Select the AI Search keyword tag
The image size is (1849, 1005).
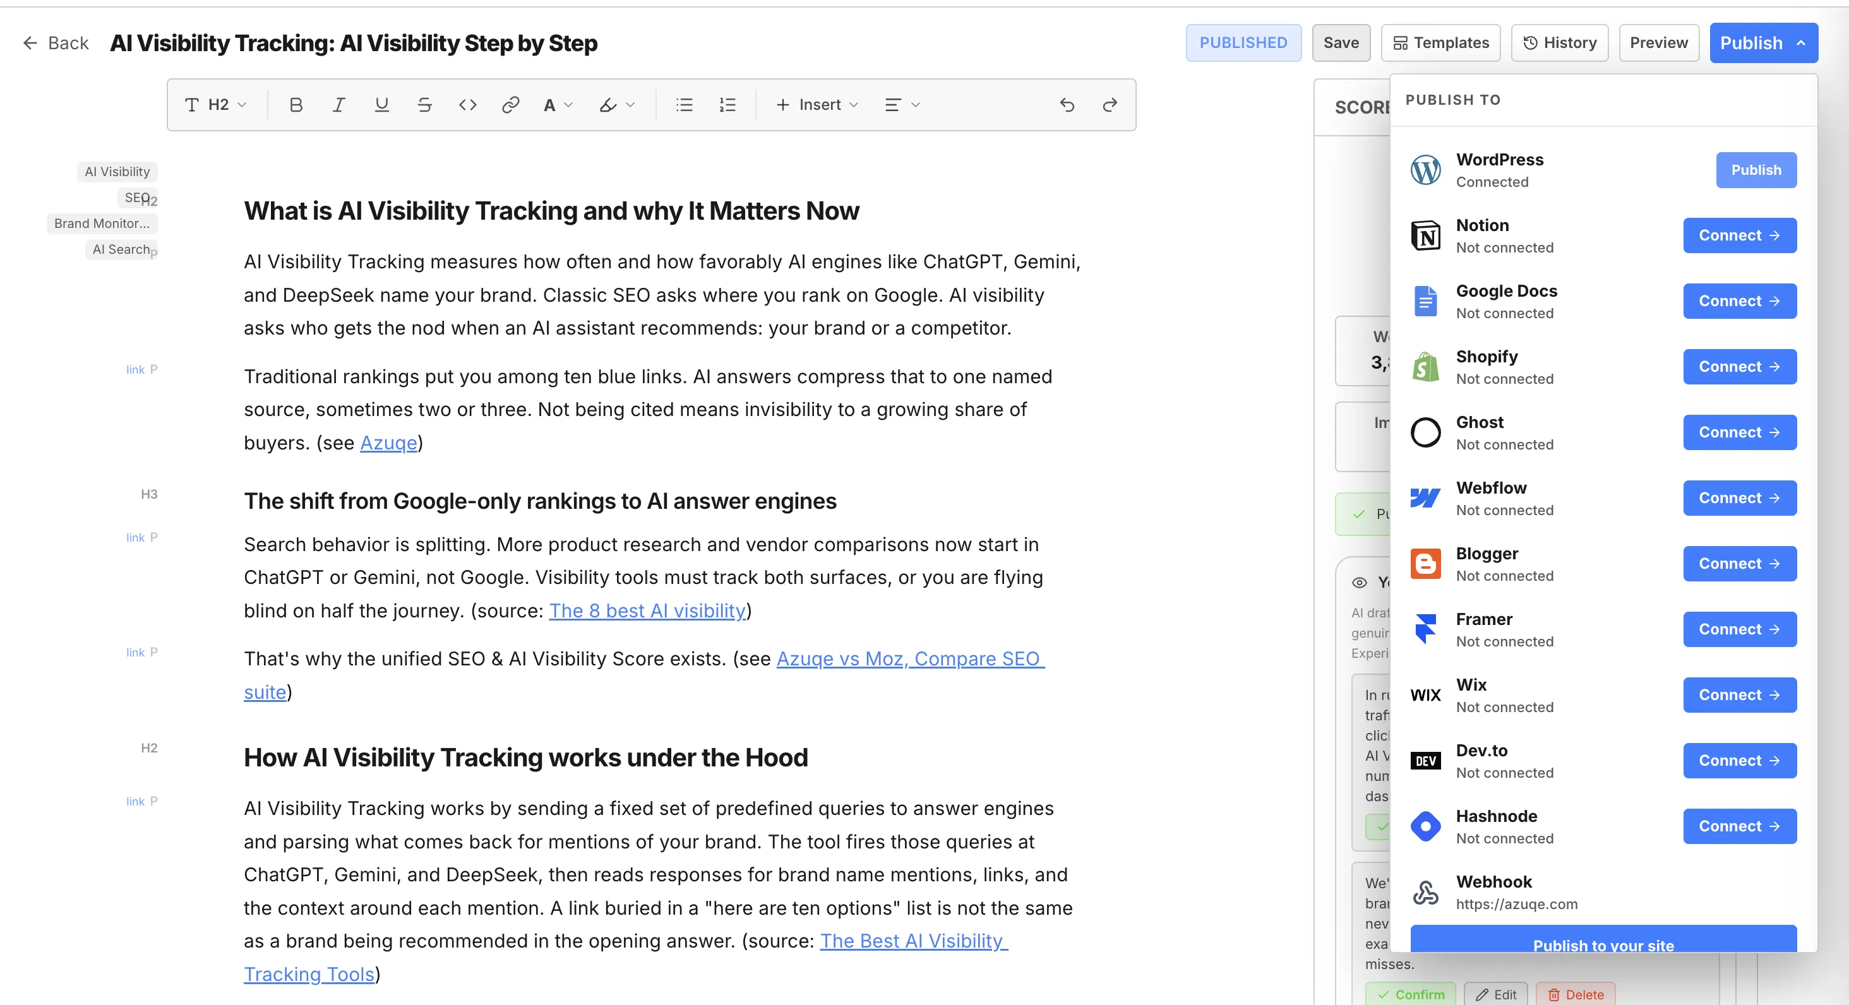[121, 249]
